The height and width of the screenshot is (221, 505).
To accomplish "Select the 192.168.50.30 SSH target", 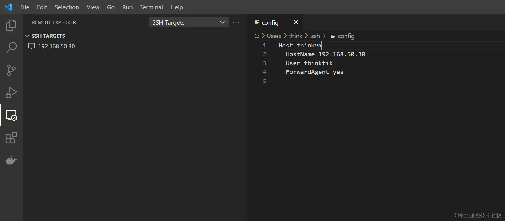I will point(57,46).
